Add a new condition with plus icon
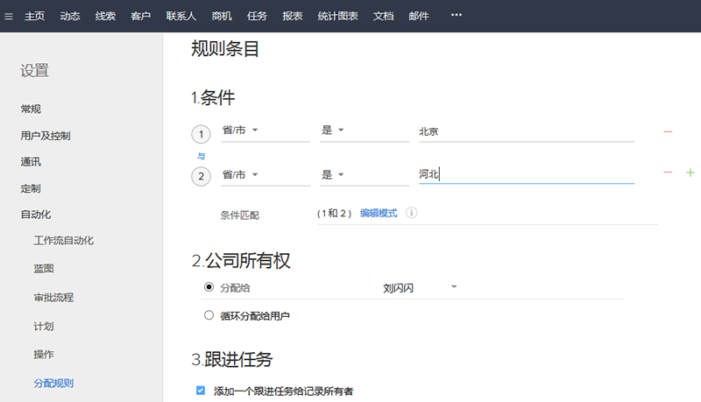 [690, 173]
